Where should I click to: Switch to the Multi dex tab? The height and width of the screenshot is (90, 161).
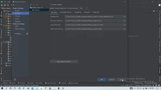pyautogui.click(x=96, y=12)
